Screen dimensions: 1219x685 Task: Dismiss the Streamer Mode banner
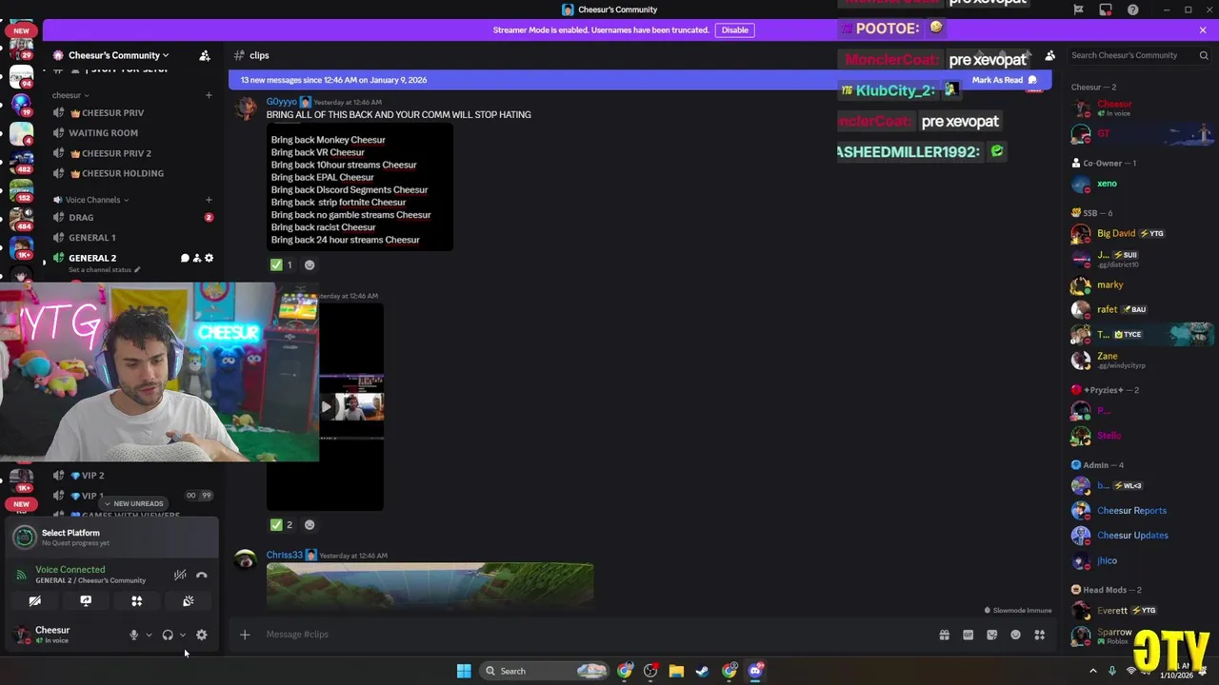tap(1203, 29)
